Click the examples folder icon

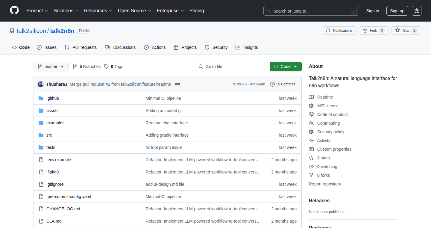click(41, 123)
